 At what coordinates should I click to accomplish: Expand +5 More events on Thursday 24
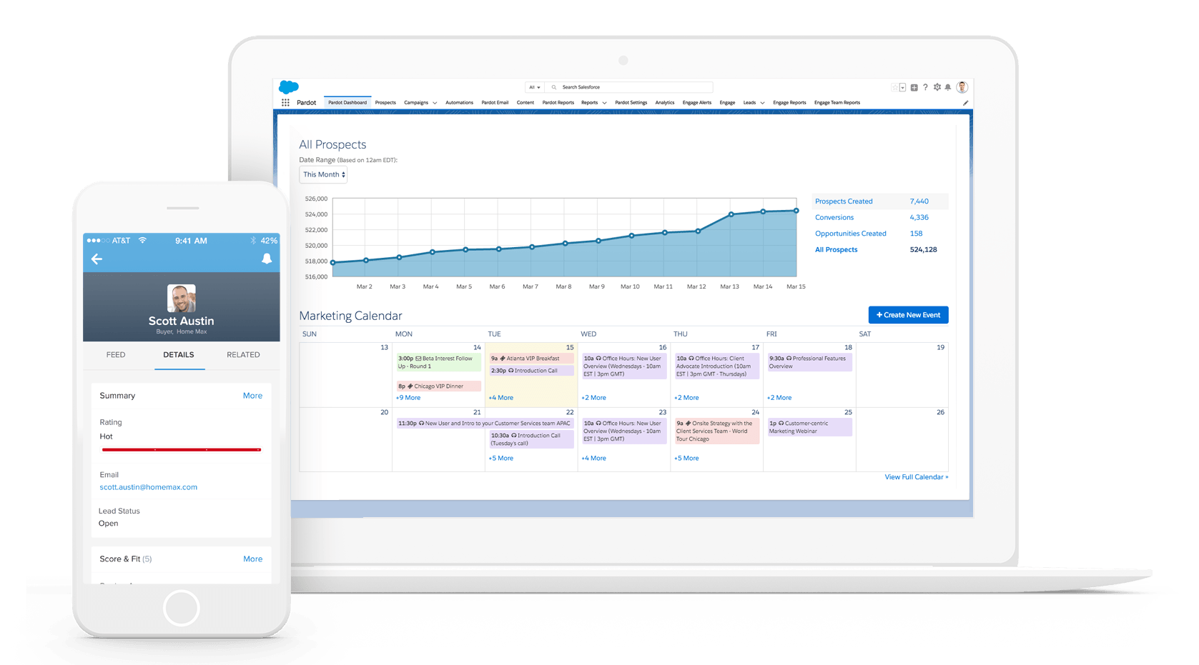pos(686,459)
